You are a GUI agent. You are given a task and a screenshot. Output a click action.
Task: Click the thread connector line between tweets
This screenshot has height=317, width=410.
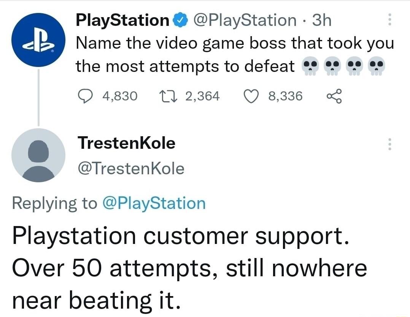click(38, 101)
